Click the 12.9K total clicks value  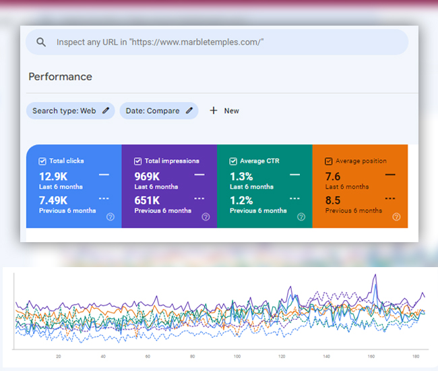(x=53, y=177)
